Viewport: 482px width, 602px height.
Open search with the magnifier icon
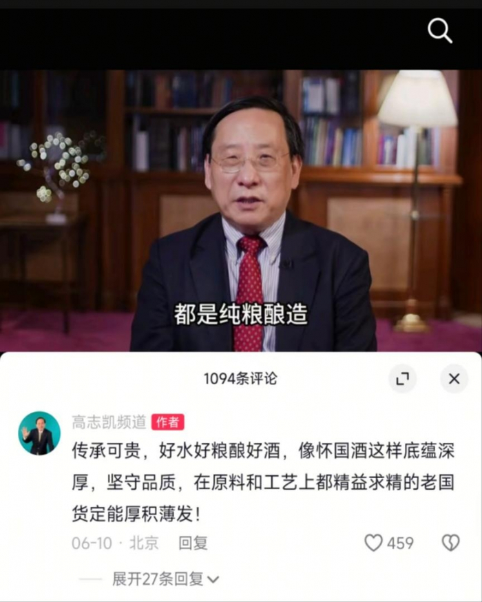pos(440,30)
